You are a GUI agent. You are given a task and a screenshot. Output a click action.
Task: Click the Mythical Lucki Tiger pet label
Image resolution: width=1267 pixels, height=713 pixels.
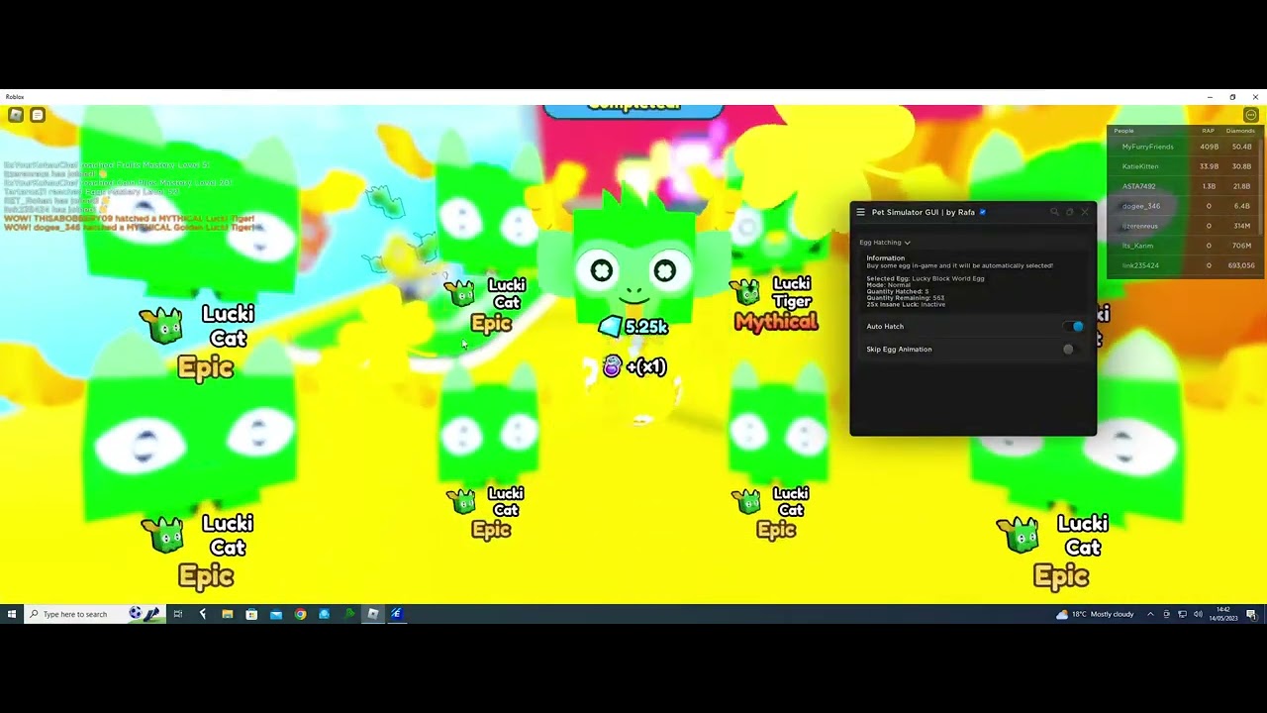776,303
